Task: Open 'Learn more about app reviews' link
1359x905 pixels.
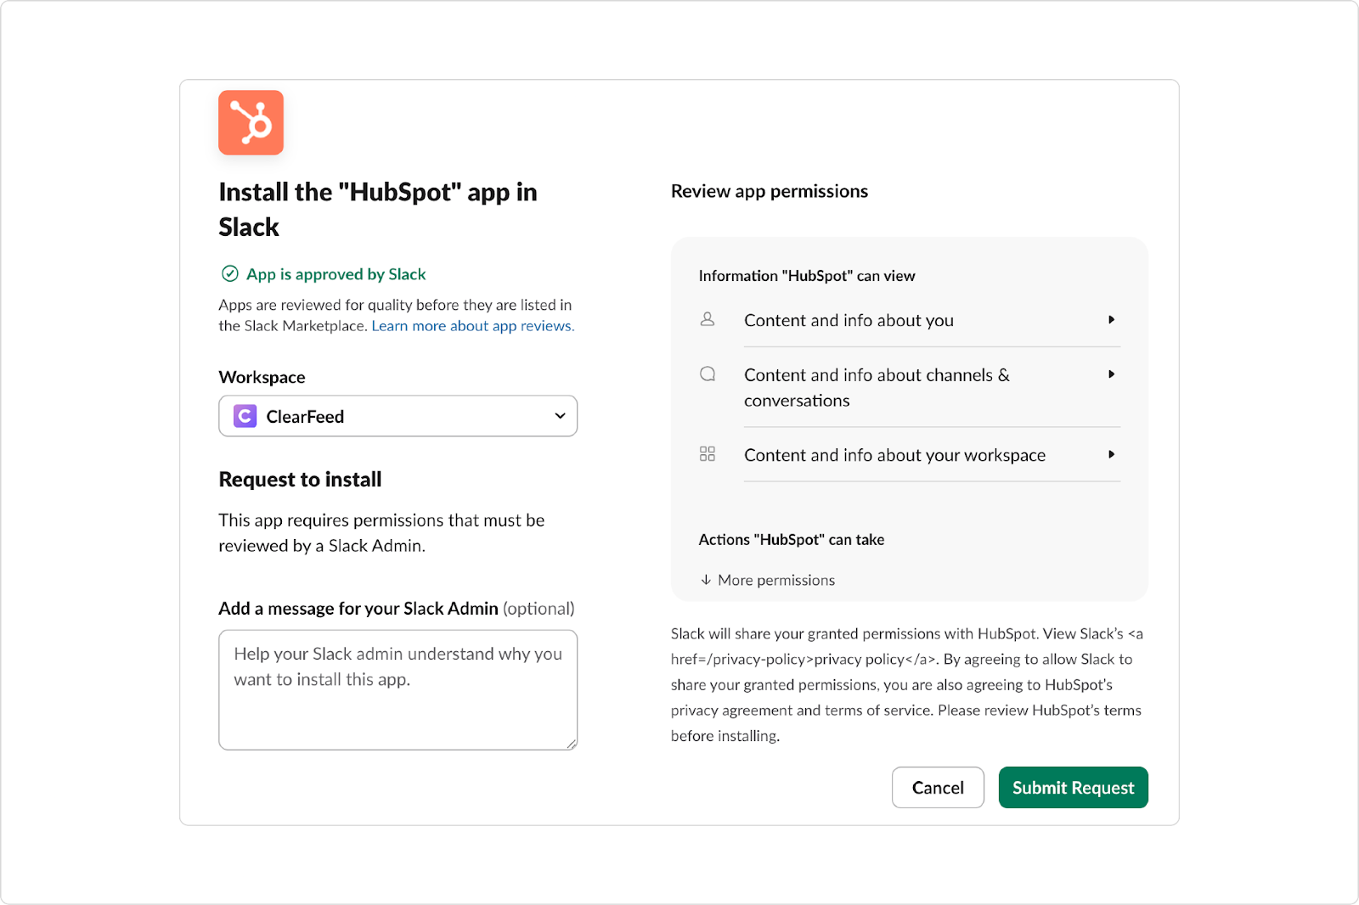Action: (x=472, y=326)
